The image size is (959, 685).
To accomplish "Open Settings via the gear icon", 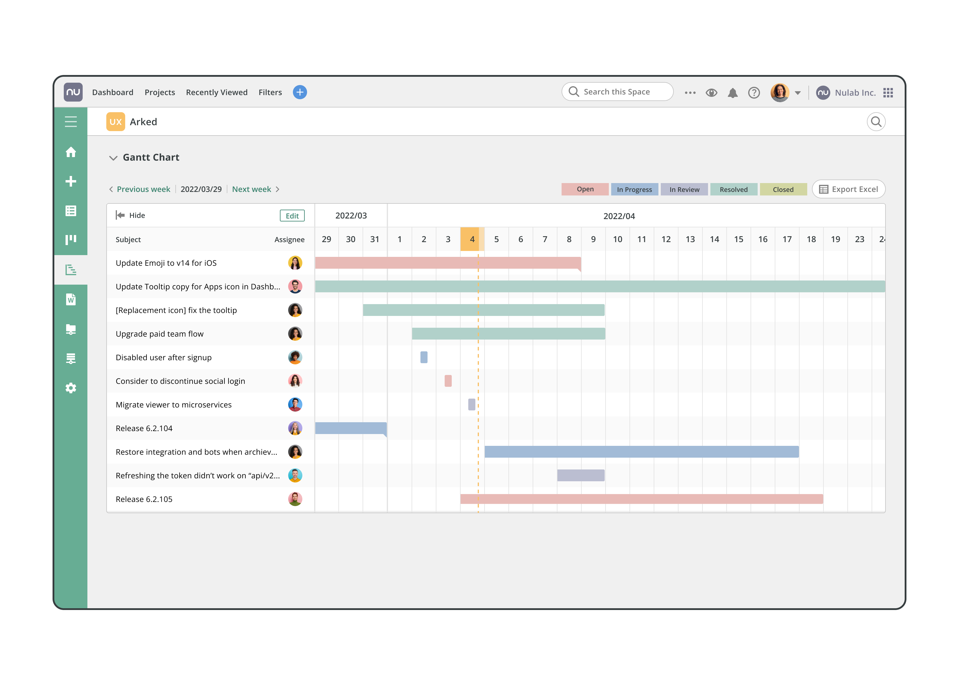I will (71, 388).
